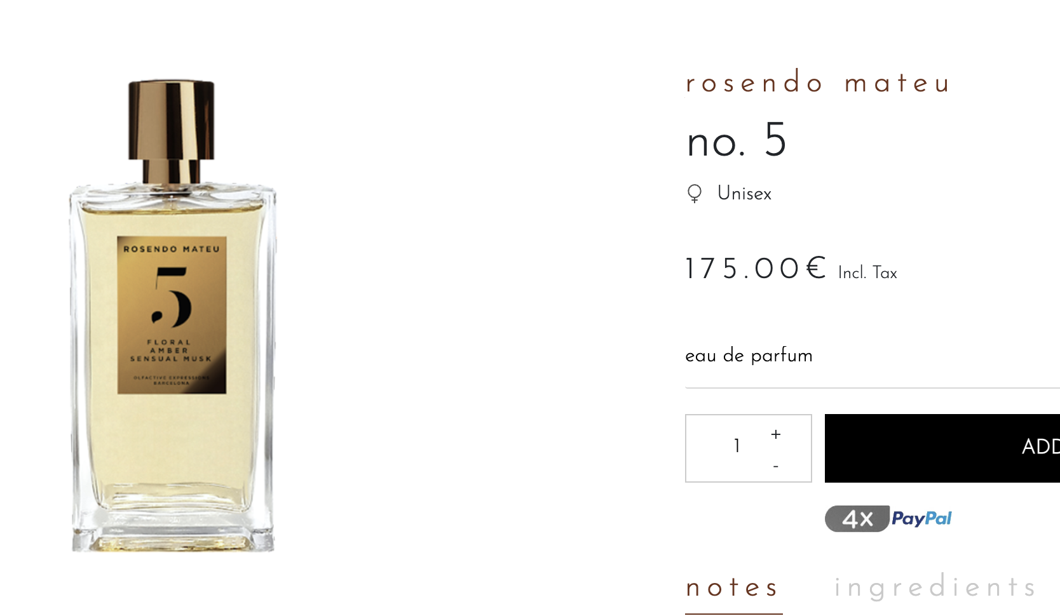Open the notes tab
The image size is (1060, 616).
[733, 587]
